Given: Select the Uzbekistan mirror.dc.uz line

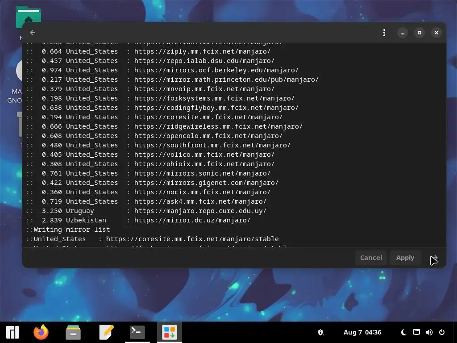Looking at the screenshot, I should click(x=138, y=220).
